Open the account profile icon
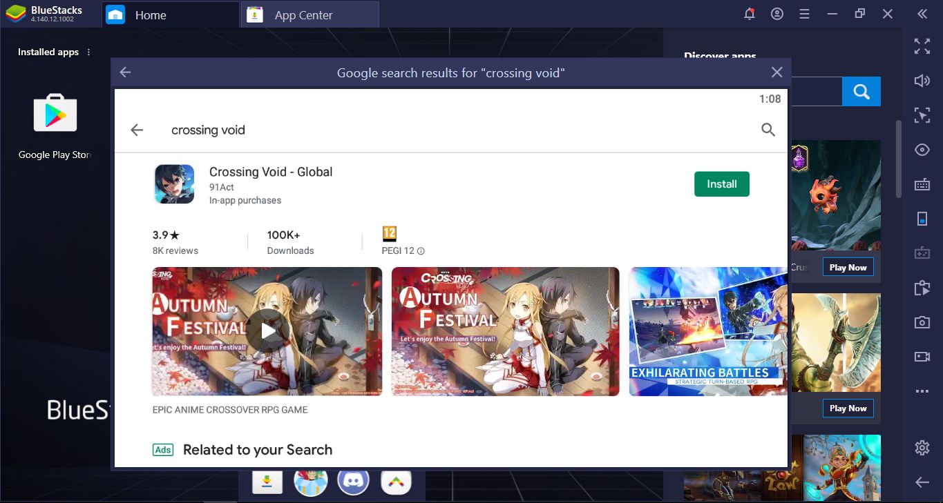This screenshot has width=943, height=503. [x=777, y=14]
